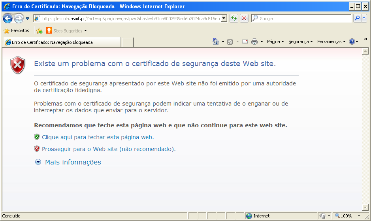
Task: Click the Refresh page icon
Action: 234,19
